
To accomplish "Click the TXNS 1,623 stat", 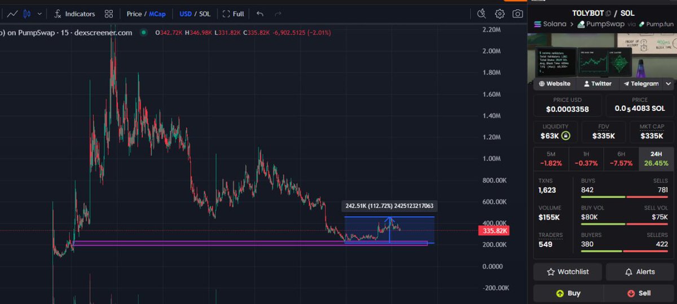I will tap(548, 186).
